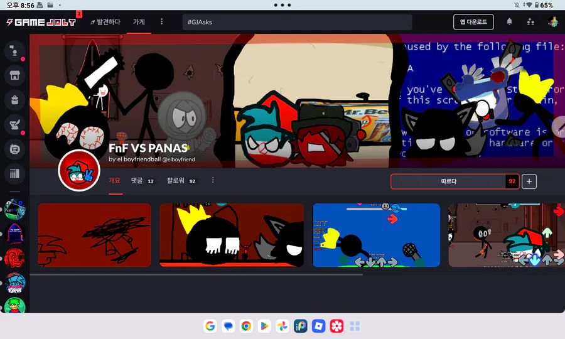Open the 팔로워 followers tab

click(181, 181)
